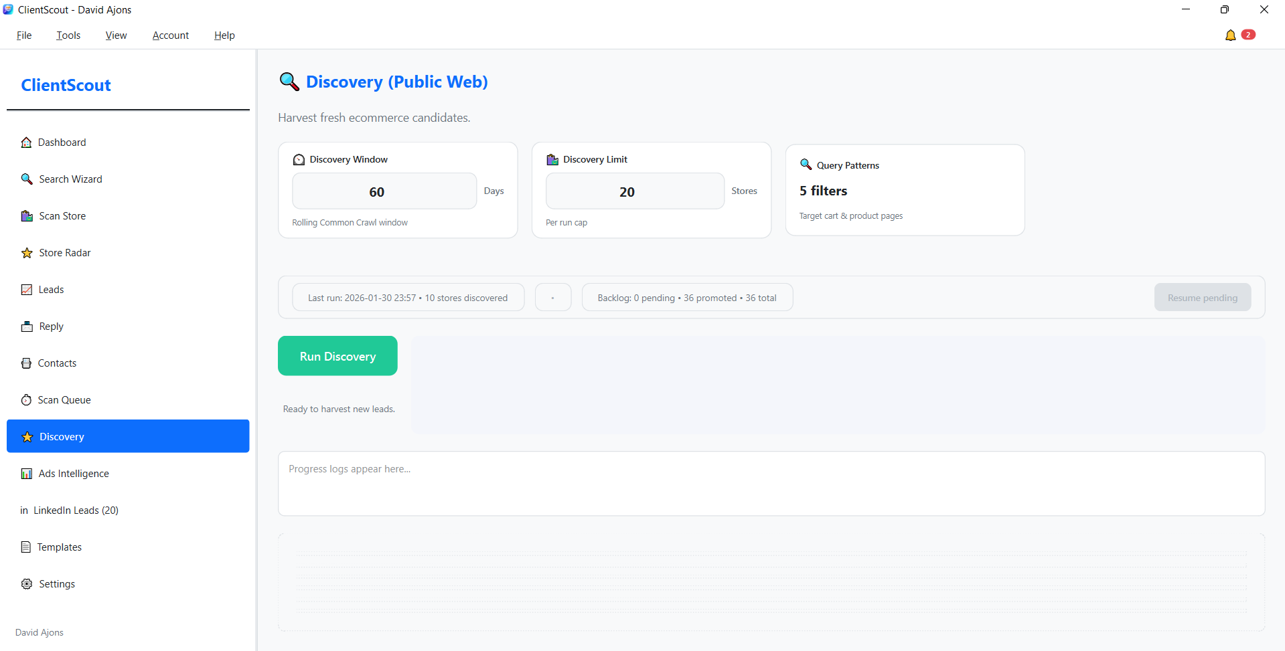1285x651 pixels.
Task: Open Settings from the sidebar
Action: [x=128, y=584]
